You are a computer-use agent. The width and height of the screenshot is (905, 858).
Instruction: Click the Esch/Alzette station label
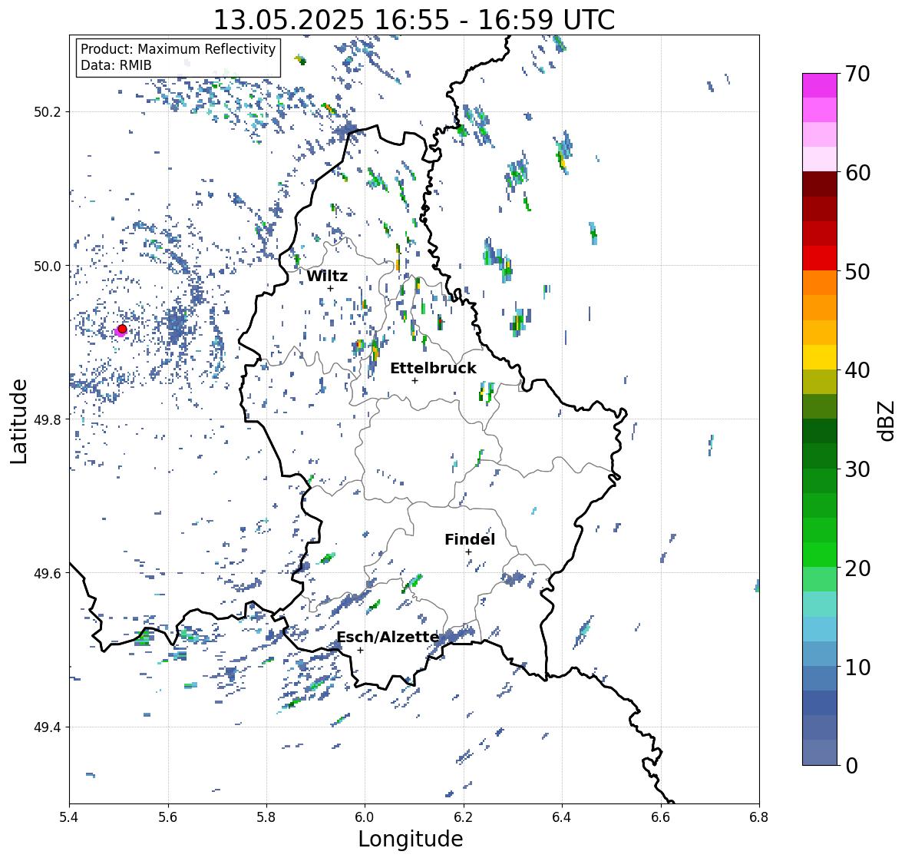[388, 637]
